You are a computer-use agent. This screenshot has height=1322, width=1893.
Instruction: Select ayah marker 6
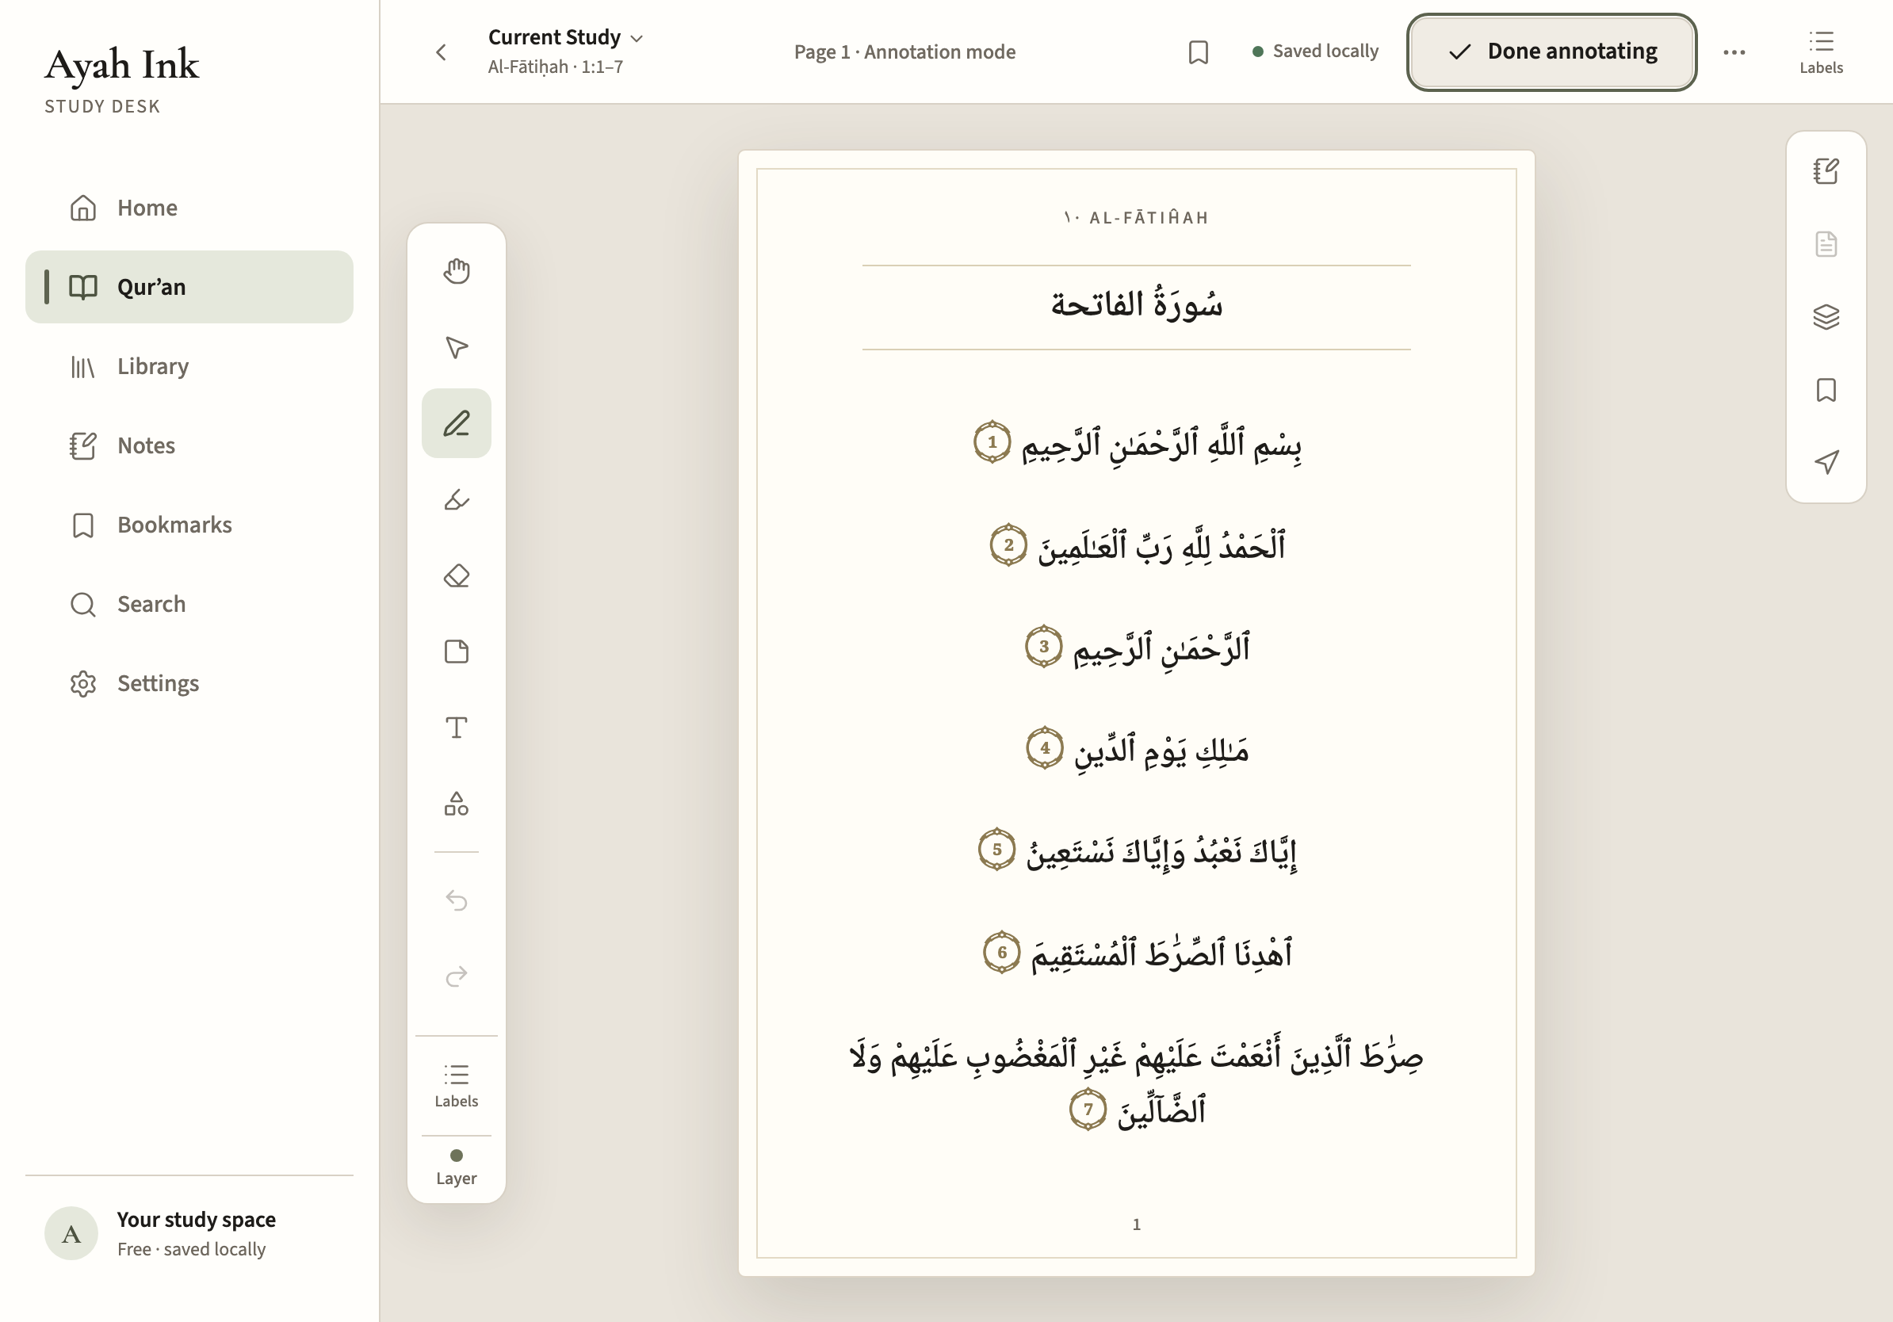(1002, 952)
